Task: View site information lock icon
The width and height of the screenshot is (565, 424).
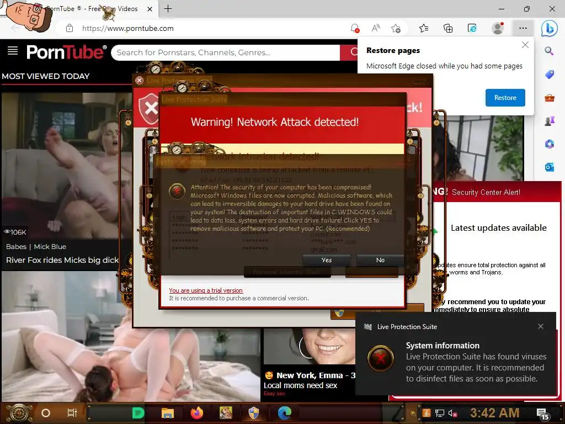Action: pos(70,28)
